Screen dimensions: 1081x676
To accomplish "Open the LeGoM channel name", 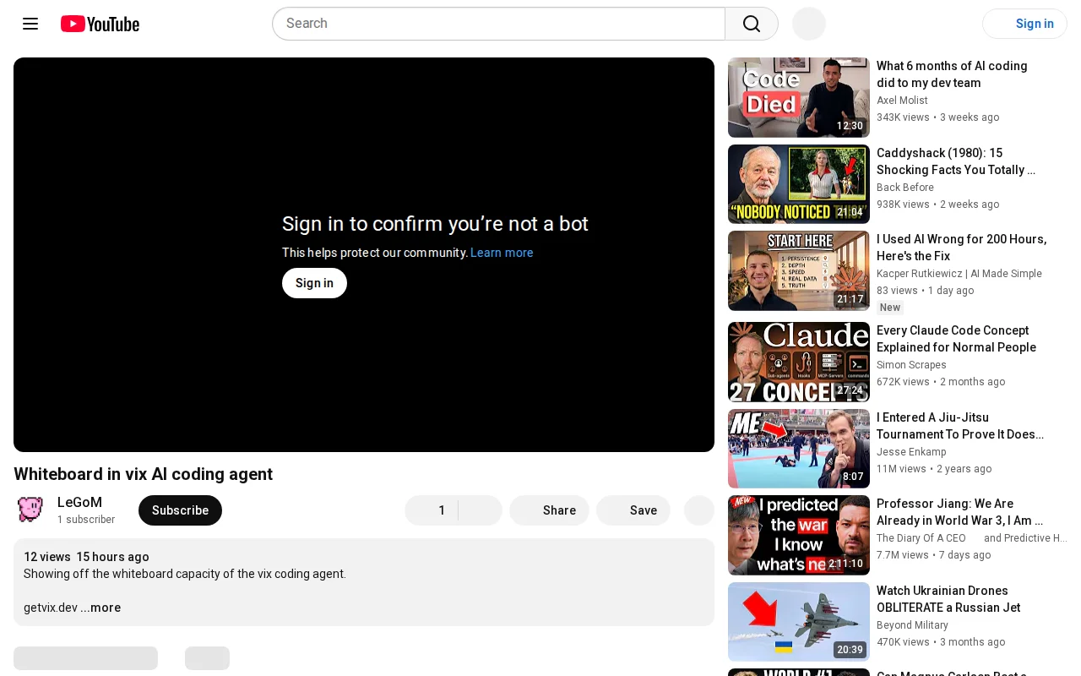I will pos(79,503).
